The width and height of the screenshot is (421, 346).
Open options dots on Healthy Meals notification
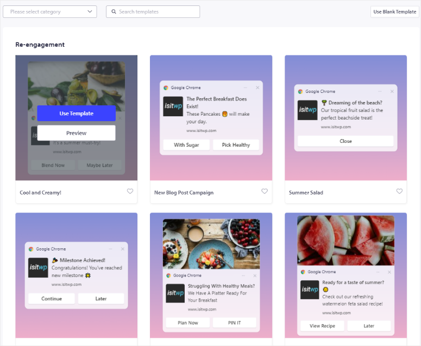[243, 276]
